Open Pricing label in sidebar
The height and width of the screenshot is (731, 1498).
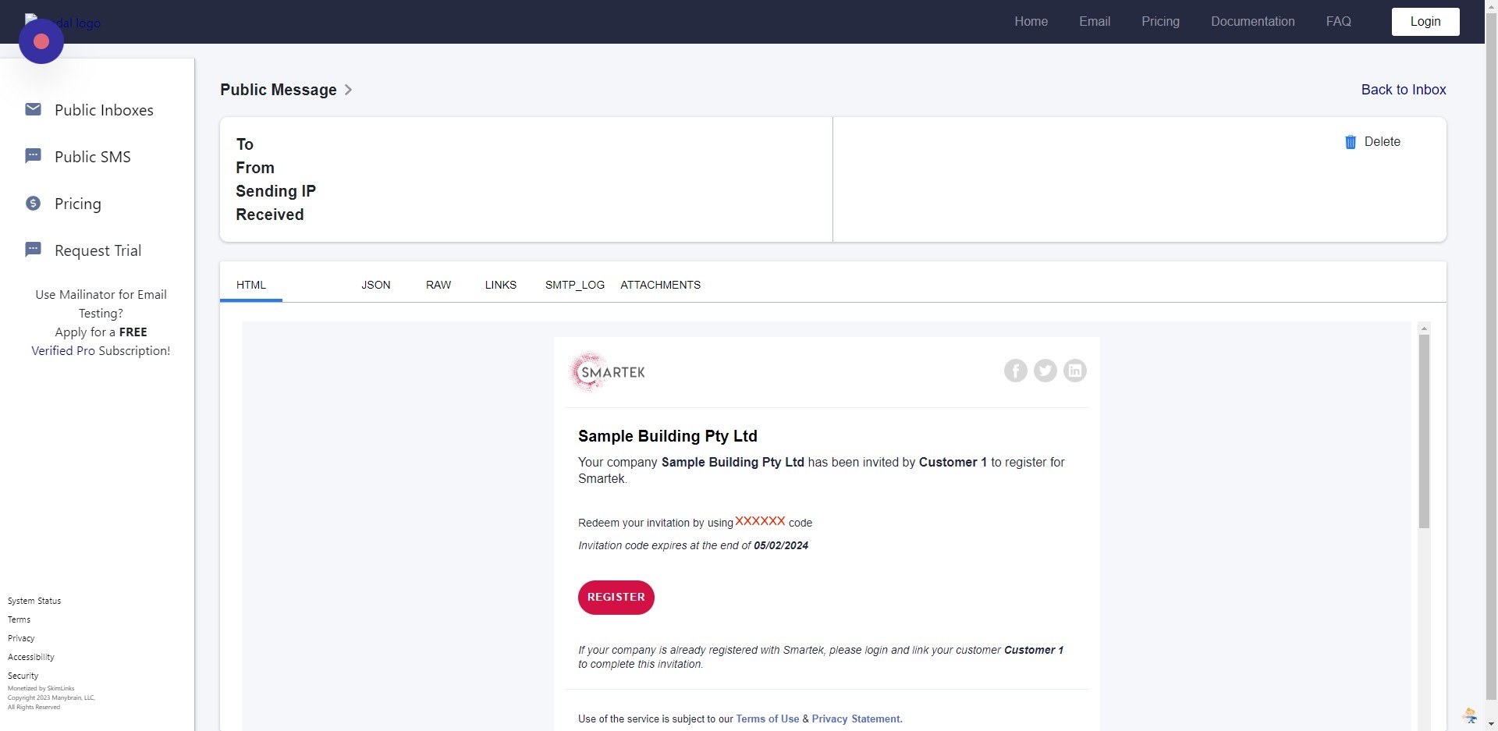coord(78,204)
